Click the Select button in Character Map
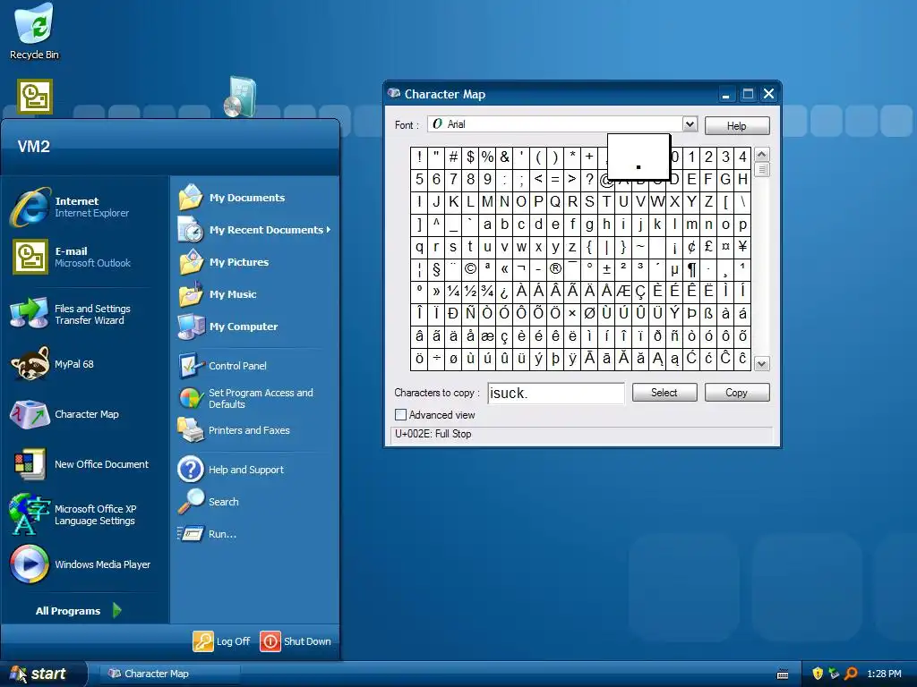 point(664,393)
